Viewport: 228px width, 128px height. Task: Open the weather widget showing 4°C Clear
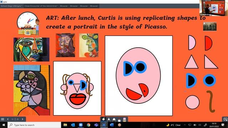(x=173, y=125)
